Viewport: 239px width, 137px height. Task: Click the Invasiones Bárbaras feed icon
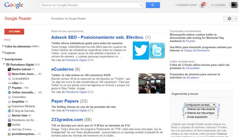pos(9,106)
